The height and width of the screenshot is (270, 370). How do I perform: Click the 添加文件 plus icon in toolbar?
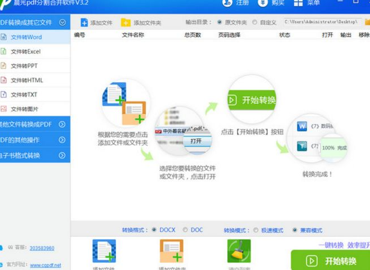click(x=84, y=22)
